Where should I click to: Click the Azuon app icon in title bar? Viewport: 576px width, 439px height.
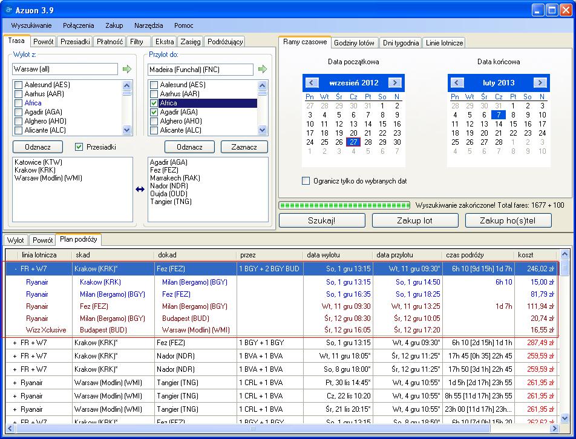click(x=9, y=10)
